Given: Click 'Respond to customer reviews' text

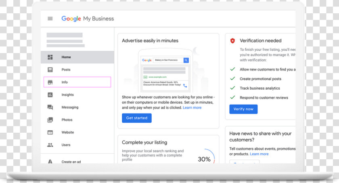Looking at the screenshot, I should 264,98.
